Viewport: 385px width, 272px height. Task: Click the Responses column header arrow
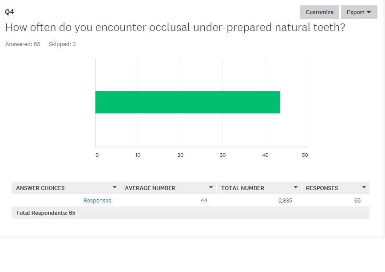click(364, 187)
